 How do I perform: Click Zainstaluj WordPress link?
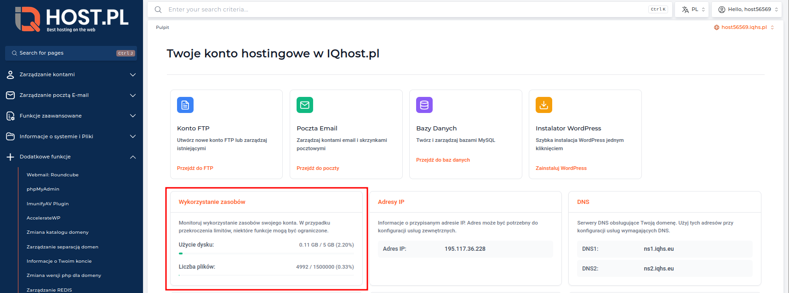click(x=561, y=169)
